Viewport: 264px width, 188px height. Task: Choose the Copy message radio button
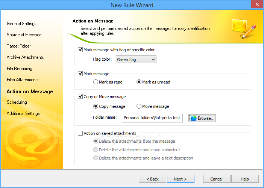96,106
